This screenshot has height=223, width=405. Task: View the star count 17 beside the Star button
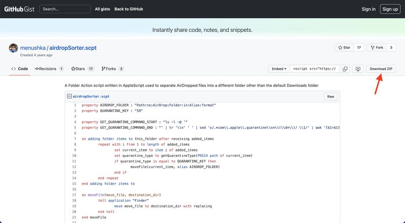pos(359,47)
